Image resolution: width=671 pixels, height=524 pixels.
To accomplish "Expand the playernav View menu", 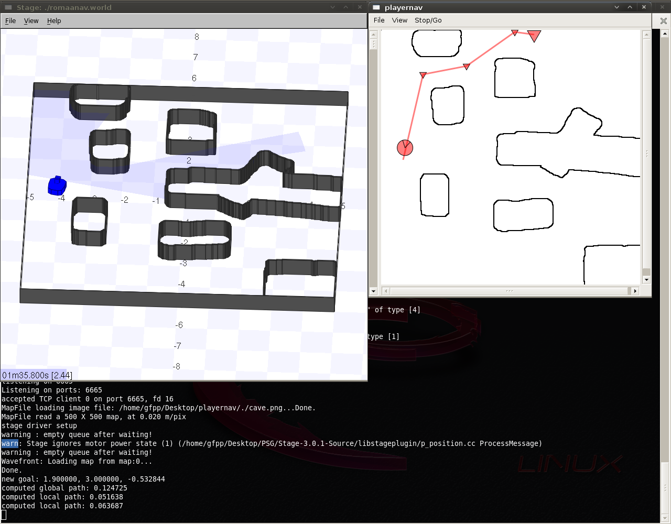I will tap(399, 20).
